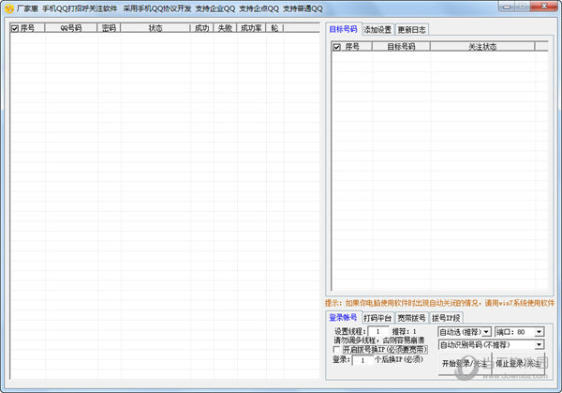The image size is (562, 393).
Task: Open the 自动识别号码(不推荐) dropdown
Action: (x=491, y=345)
